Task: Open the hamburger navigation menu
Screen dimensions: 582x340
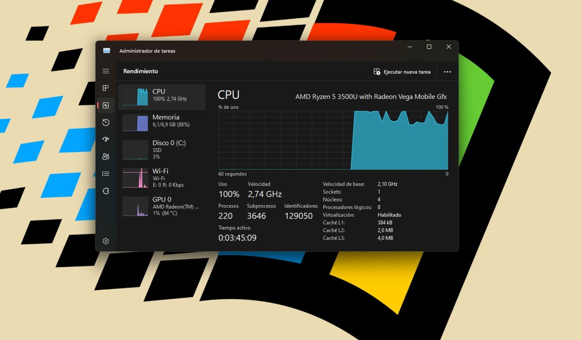Action: click(106, 71)
